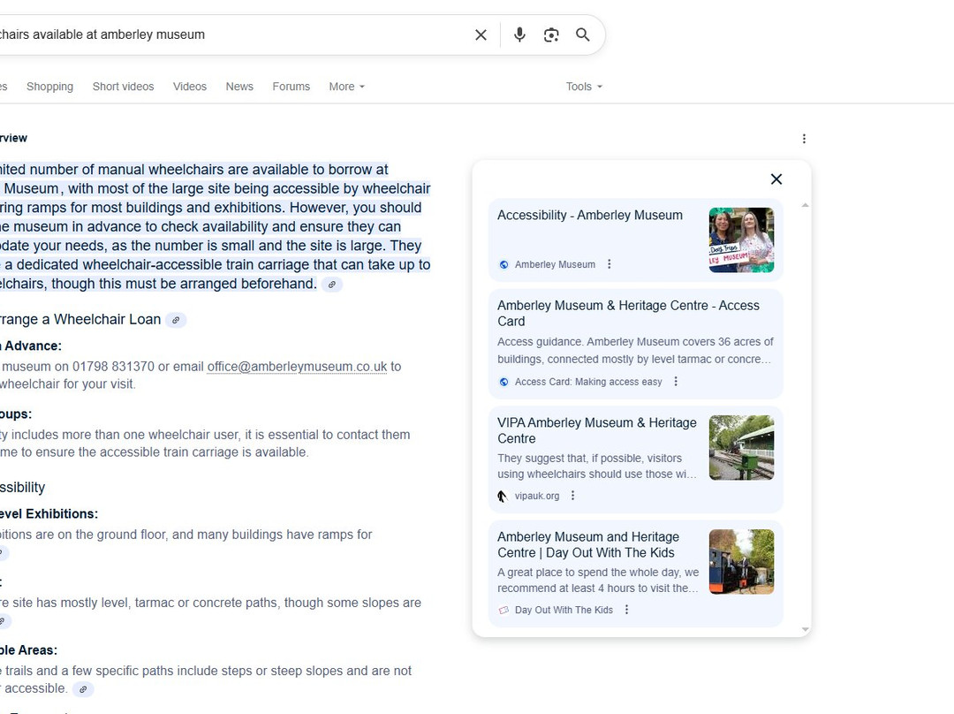Screen dimensions: 954x714
Task: Click the magnifying glass search button
Action: click(x=583, y=34)
